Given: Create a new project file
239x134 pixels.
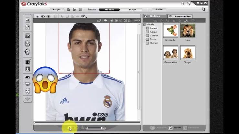Looking at the screenshot, I should tap(69, 9).
